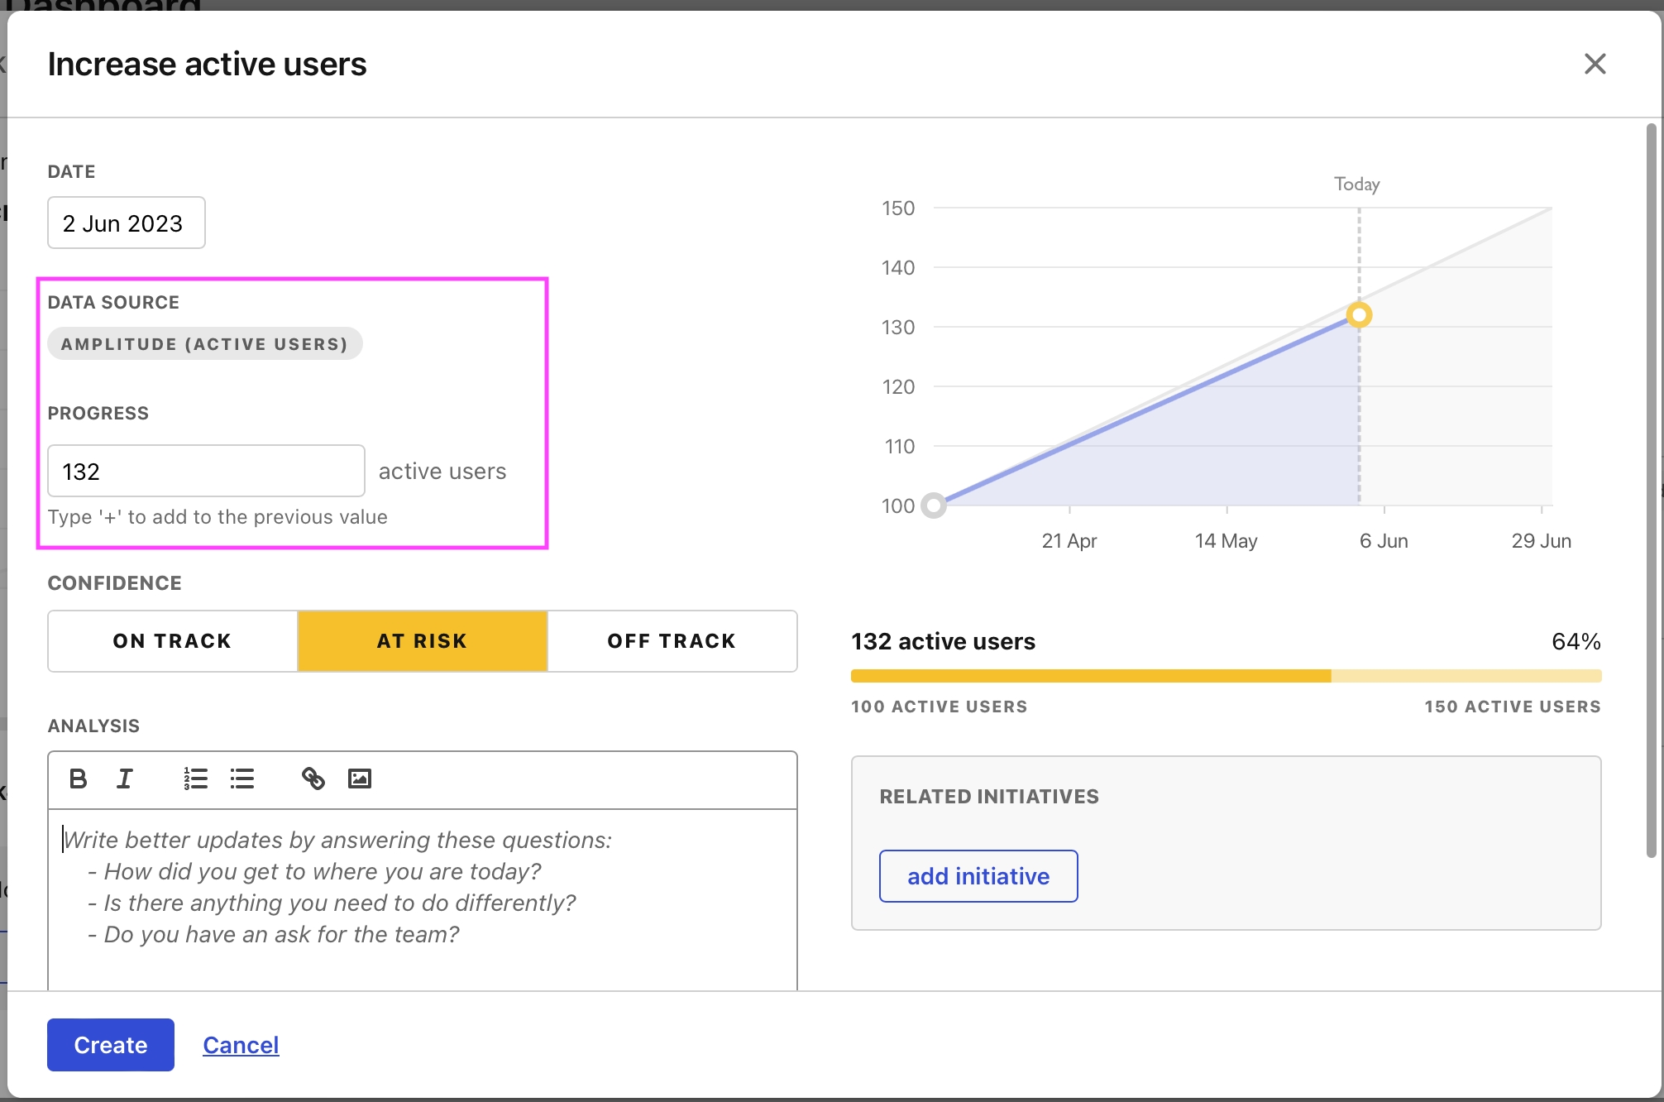1664x1102 pixels.
Task: Set confidence to On Track
Action: (x=172, y=641)
